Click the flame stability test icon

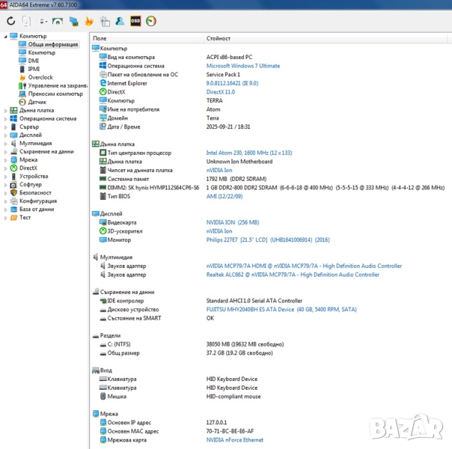[x=89, y=21]
